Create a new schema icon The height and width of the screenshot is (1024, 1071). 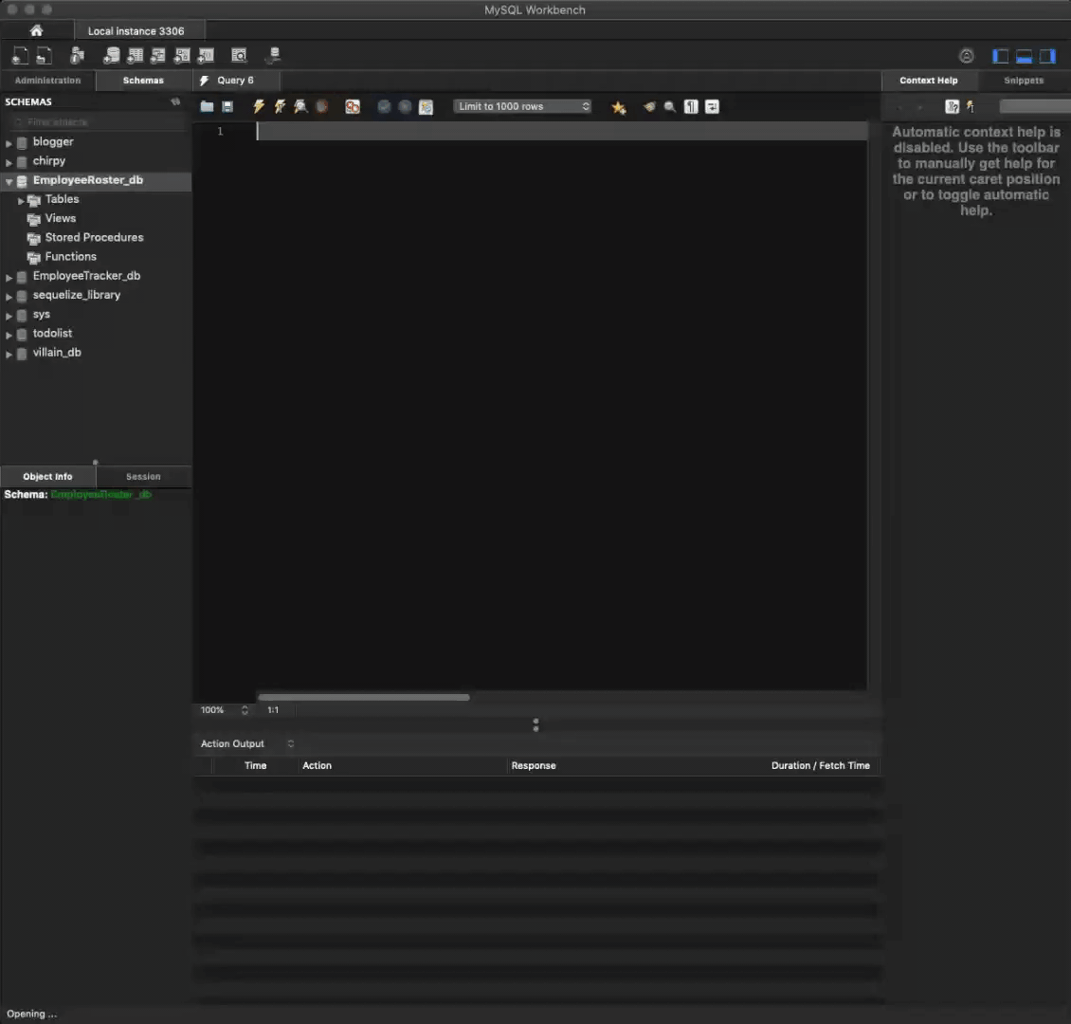coord(111,55)
